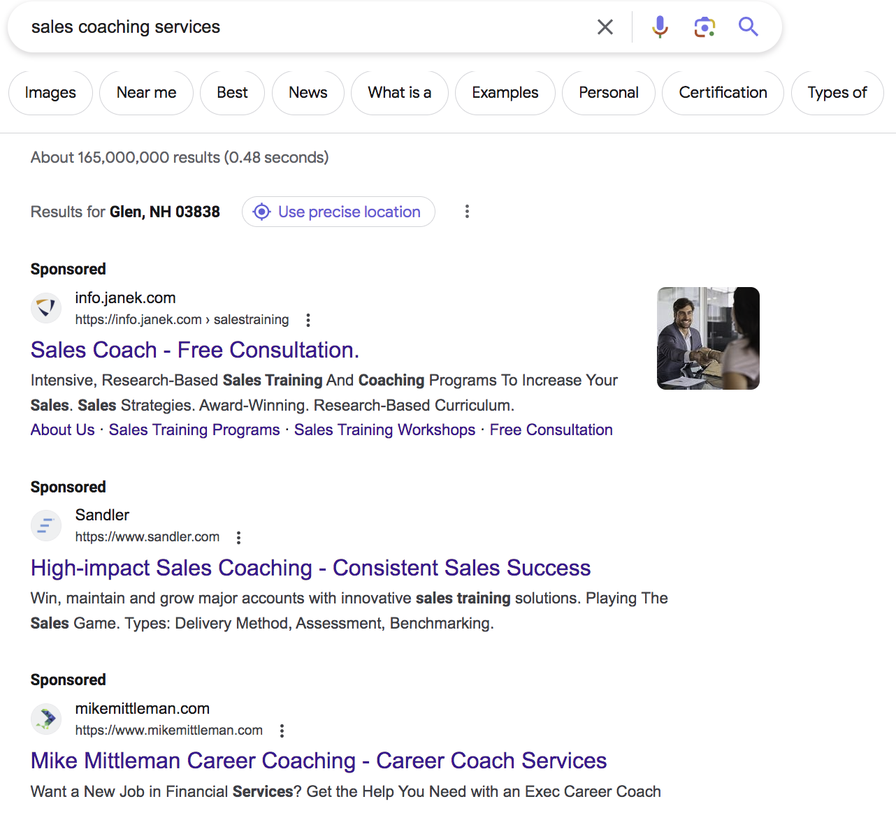Select the Near me filter chip
The image size is (896, 813).
(x=146, y=93)
